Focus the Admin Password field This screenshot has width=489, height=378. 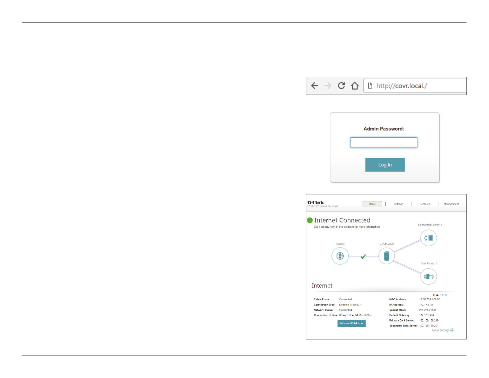(x=384, y=143)
